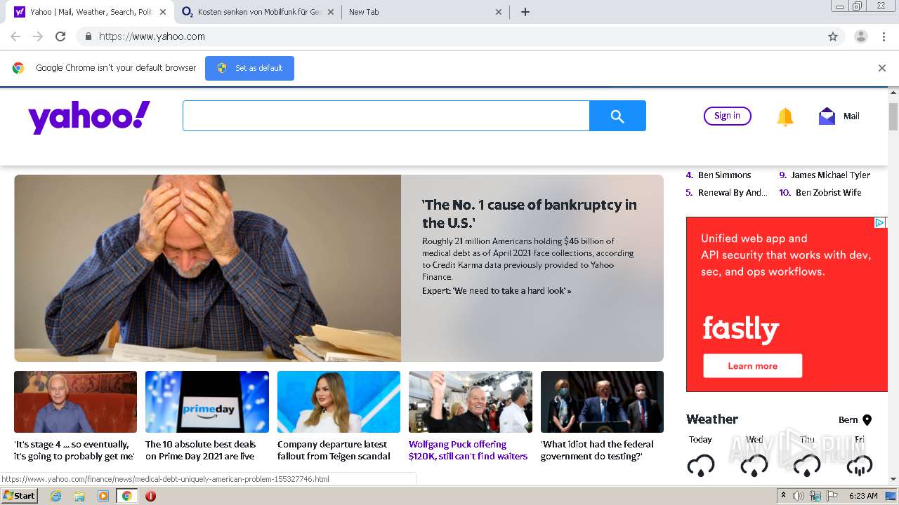Open the main story photo of man holding head
This screenshot has width=899, height=505.
click(207, 268)
